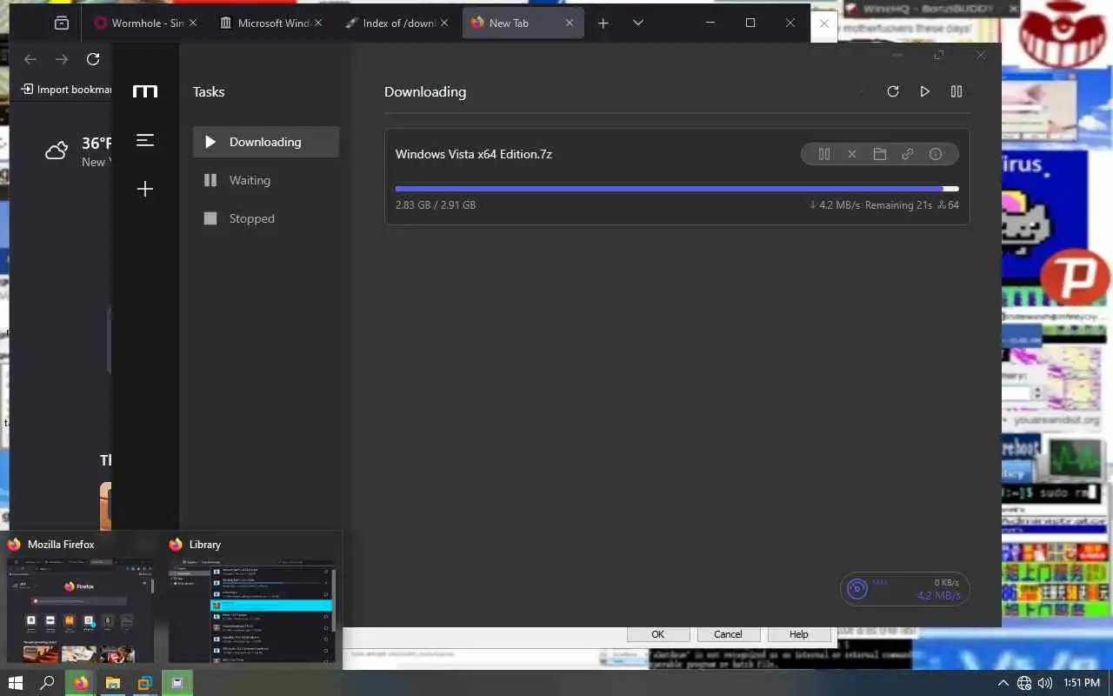Image resolution: width=1113 pixels, height=696 pixels.
Task: Click Firefox icon on taskbar
Action: click(81, 683)
